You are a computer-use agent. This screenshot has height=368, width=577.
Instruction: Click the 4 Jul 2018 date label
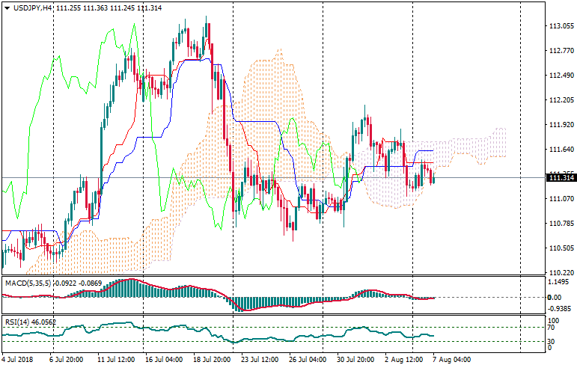(x=19, y=360)
